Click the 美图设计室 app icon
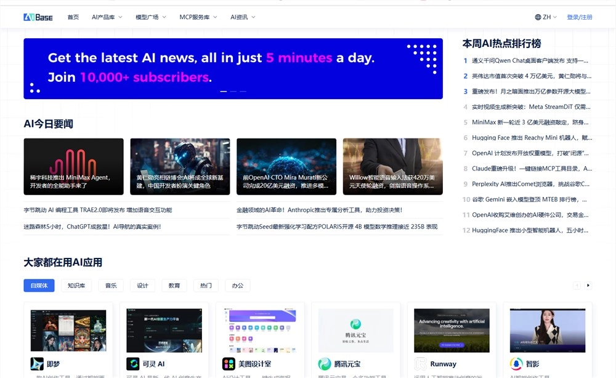 coord(229,364)
